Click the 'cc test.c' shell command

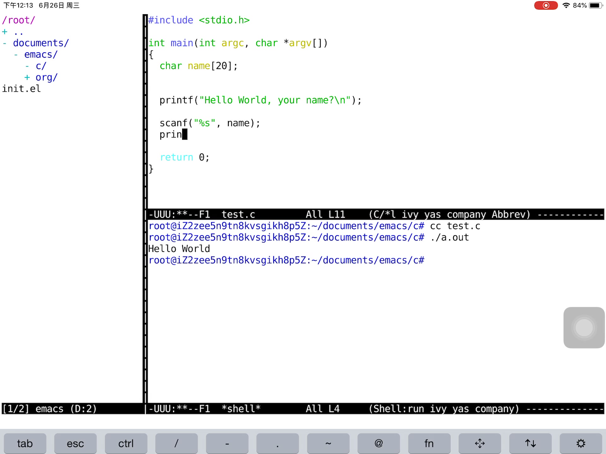click(x=455, y=226)
